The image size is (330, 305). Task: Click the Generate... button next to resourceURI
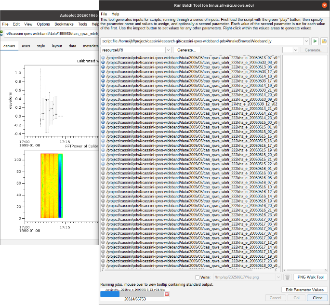point(186,50)
